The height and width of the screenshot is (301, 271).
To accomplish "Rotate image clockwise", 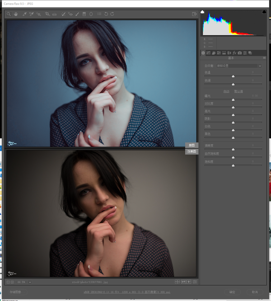I will pos(112,14).
